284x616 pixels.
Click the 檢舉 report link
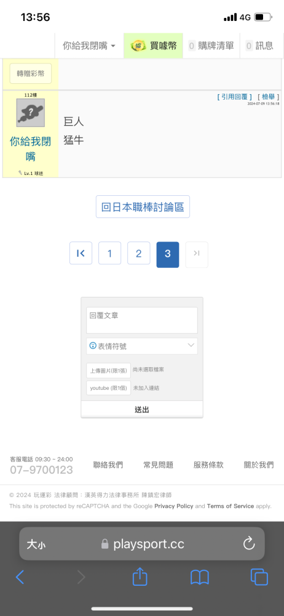pyautogui.click(x=268, y=97)
